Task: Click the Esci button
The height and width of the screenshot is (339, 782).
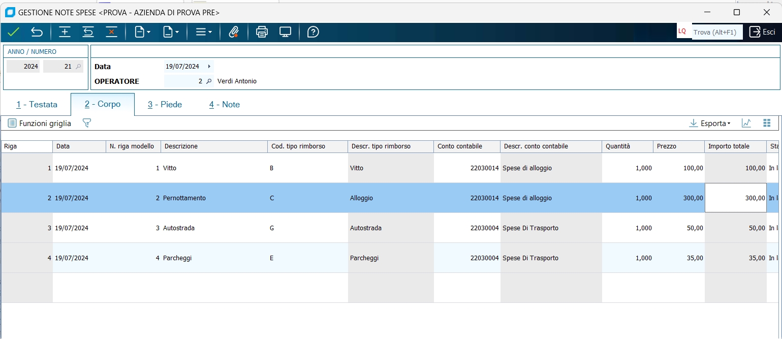Action: [762, 32]
